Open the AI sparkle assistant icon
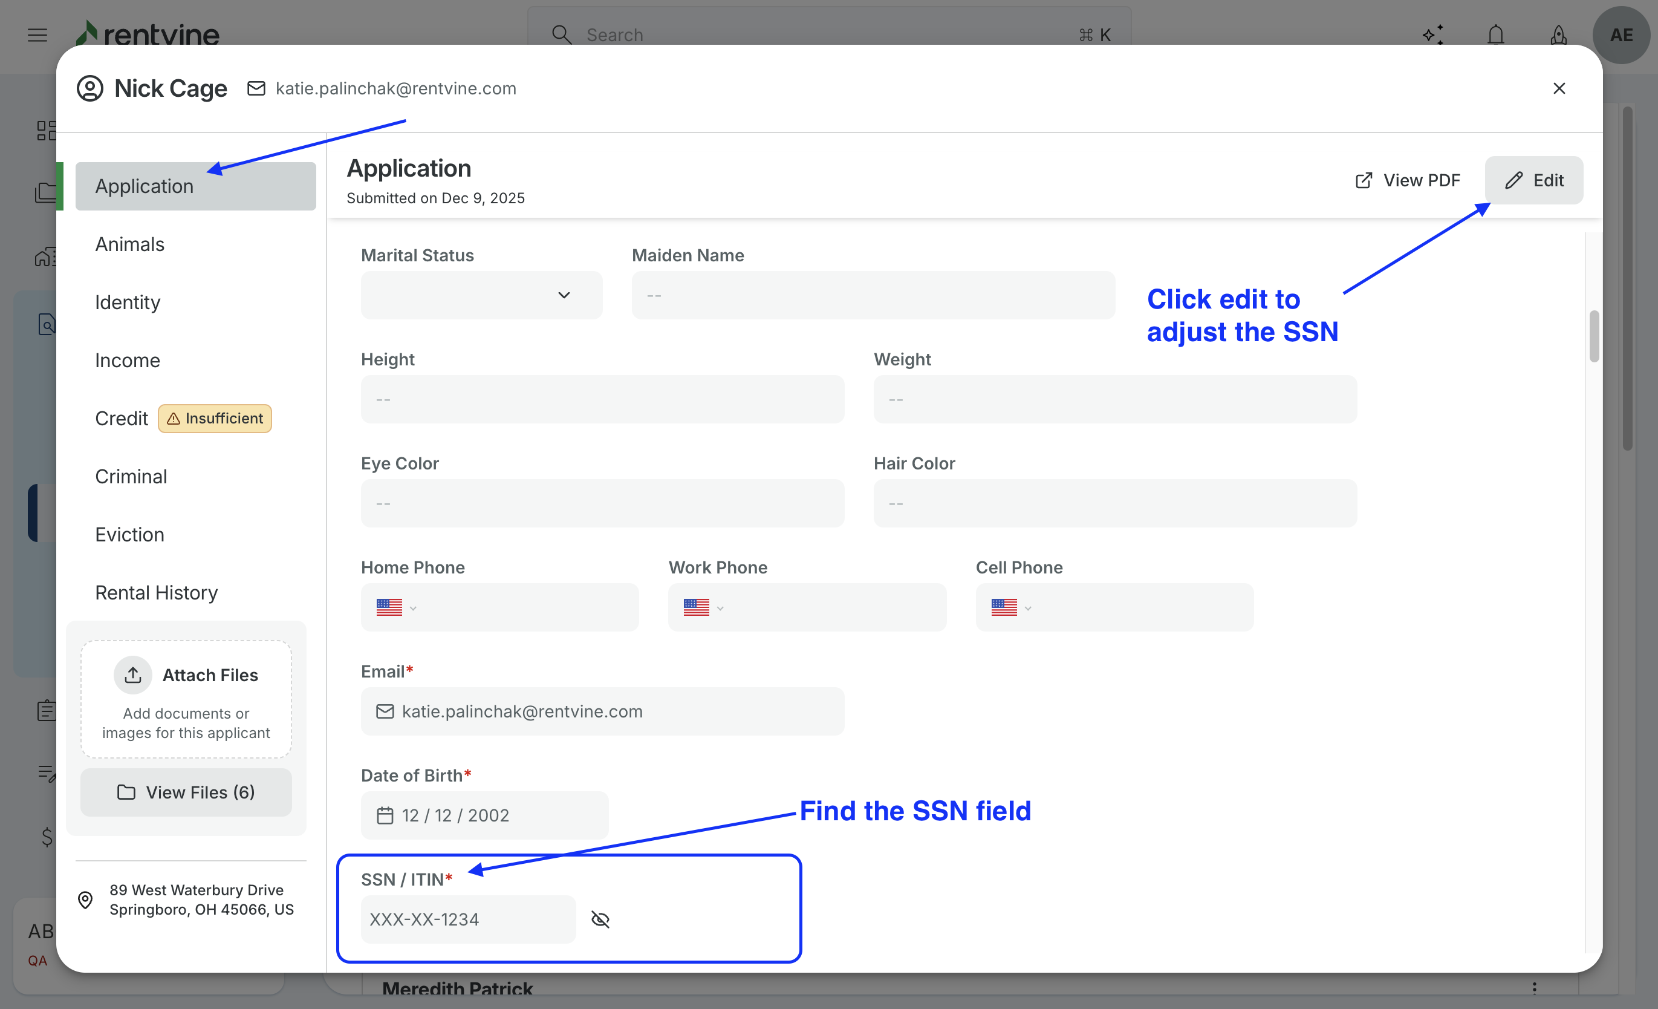The width and height of the screenshot is (1658, 1009). (1432, 35)
